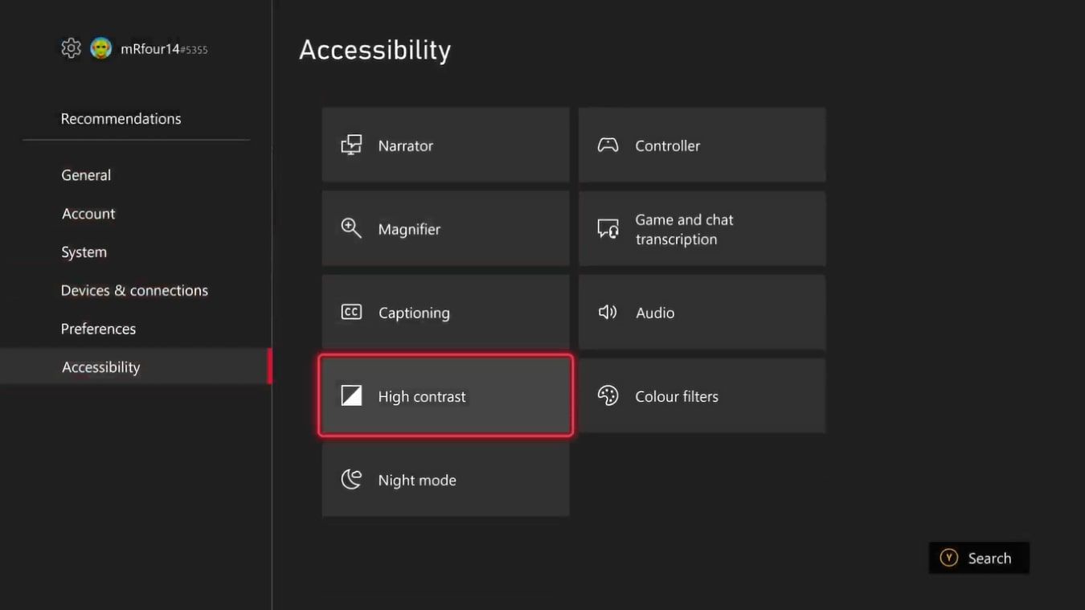Select the Preferences sidebar entry
1085x610 pixels.
[x=98, y=328]
